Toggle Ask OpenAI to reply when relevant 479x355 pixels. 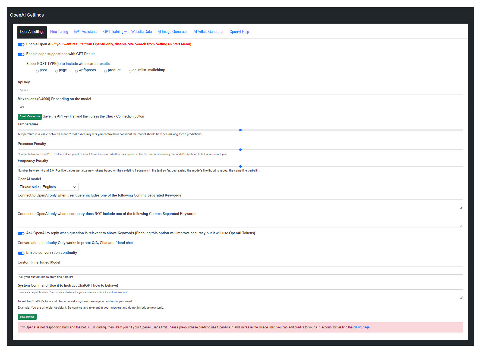[x=21, y=233]
